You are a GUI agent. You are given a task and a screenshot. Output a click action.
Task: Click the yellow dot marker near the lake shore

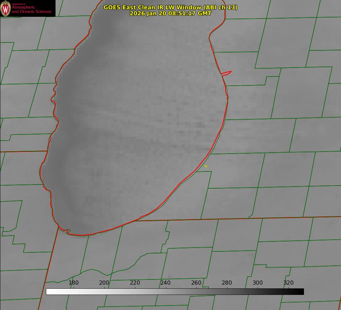point(206,166)
